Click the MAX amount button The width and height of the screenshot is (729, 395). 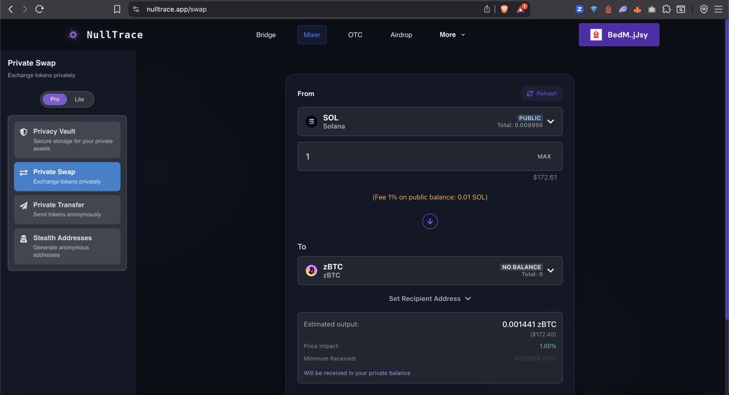(544, 156)
